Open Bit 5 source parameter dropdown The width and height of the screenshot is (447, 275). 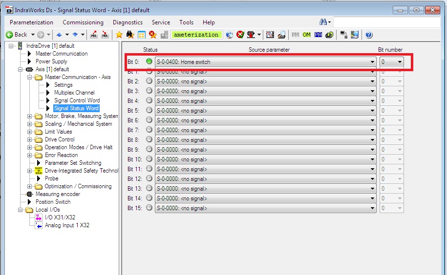coord(373,111)
